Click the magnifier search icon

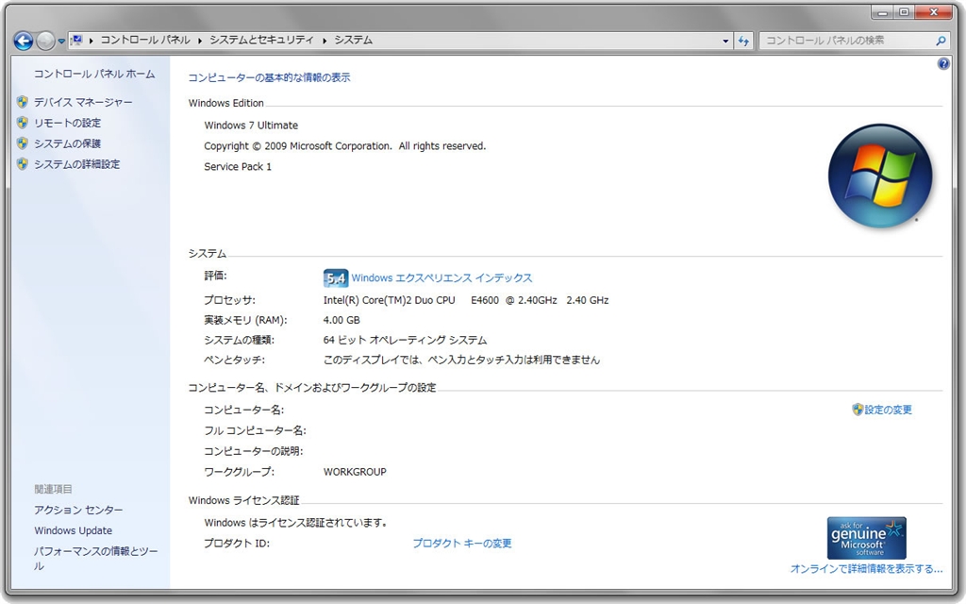[x=941, y=41]
